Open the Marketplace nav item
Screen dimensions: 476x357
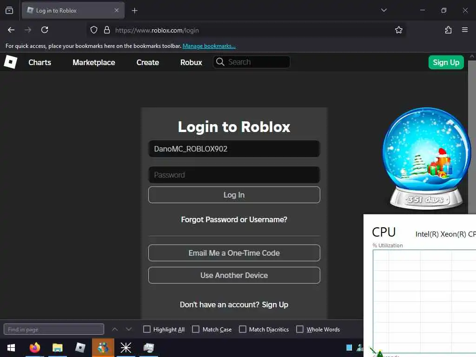tap(94, 62)
